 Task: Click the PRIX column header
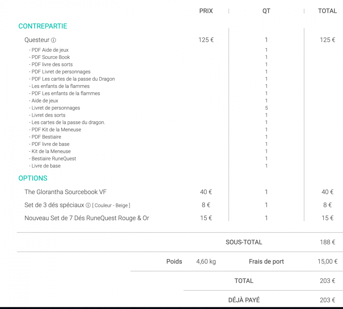coord(206,11)
